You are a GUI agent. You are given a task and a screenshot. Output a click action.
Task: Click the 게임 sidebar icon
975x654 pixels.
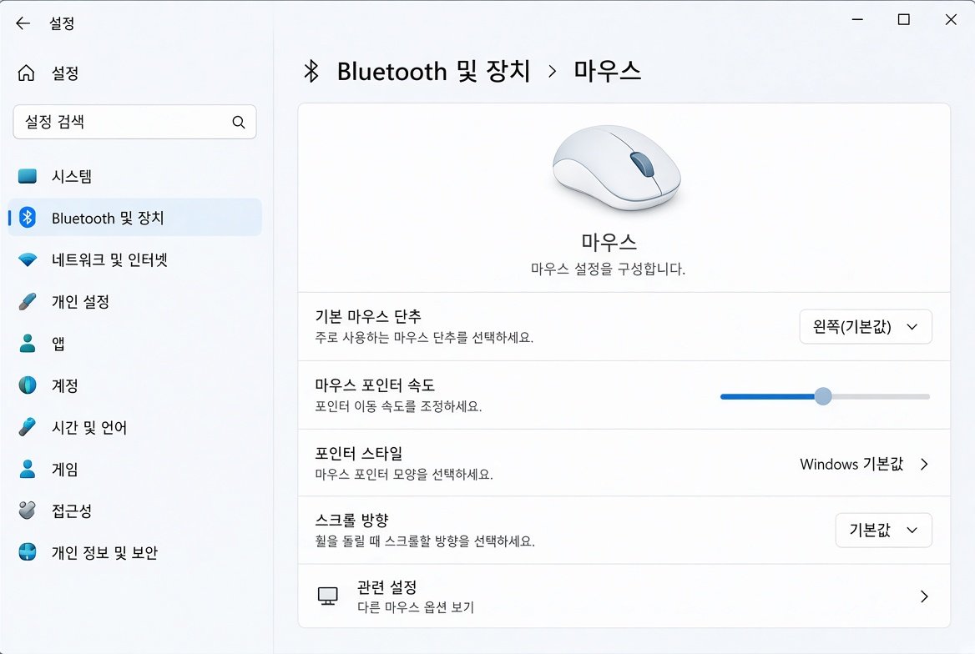pos(28,469)
